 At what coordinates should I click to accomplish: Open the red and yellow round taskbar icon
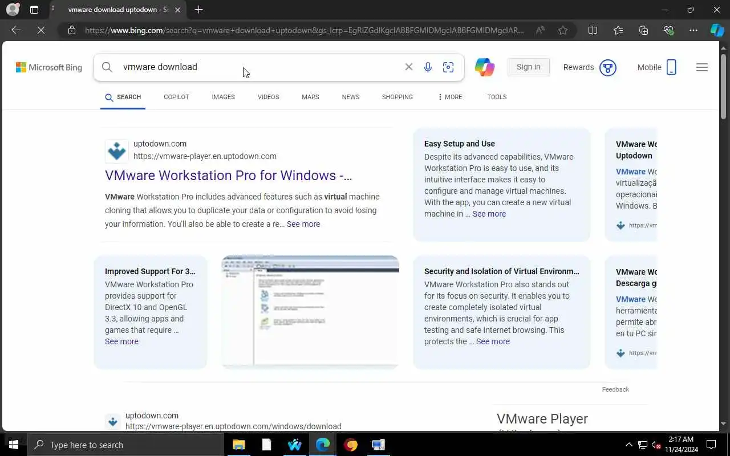click(x=350, y=445)
